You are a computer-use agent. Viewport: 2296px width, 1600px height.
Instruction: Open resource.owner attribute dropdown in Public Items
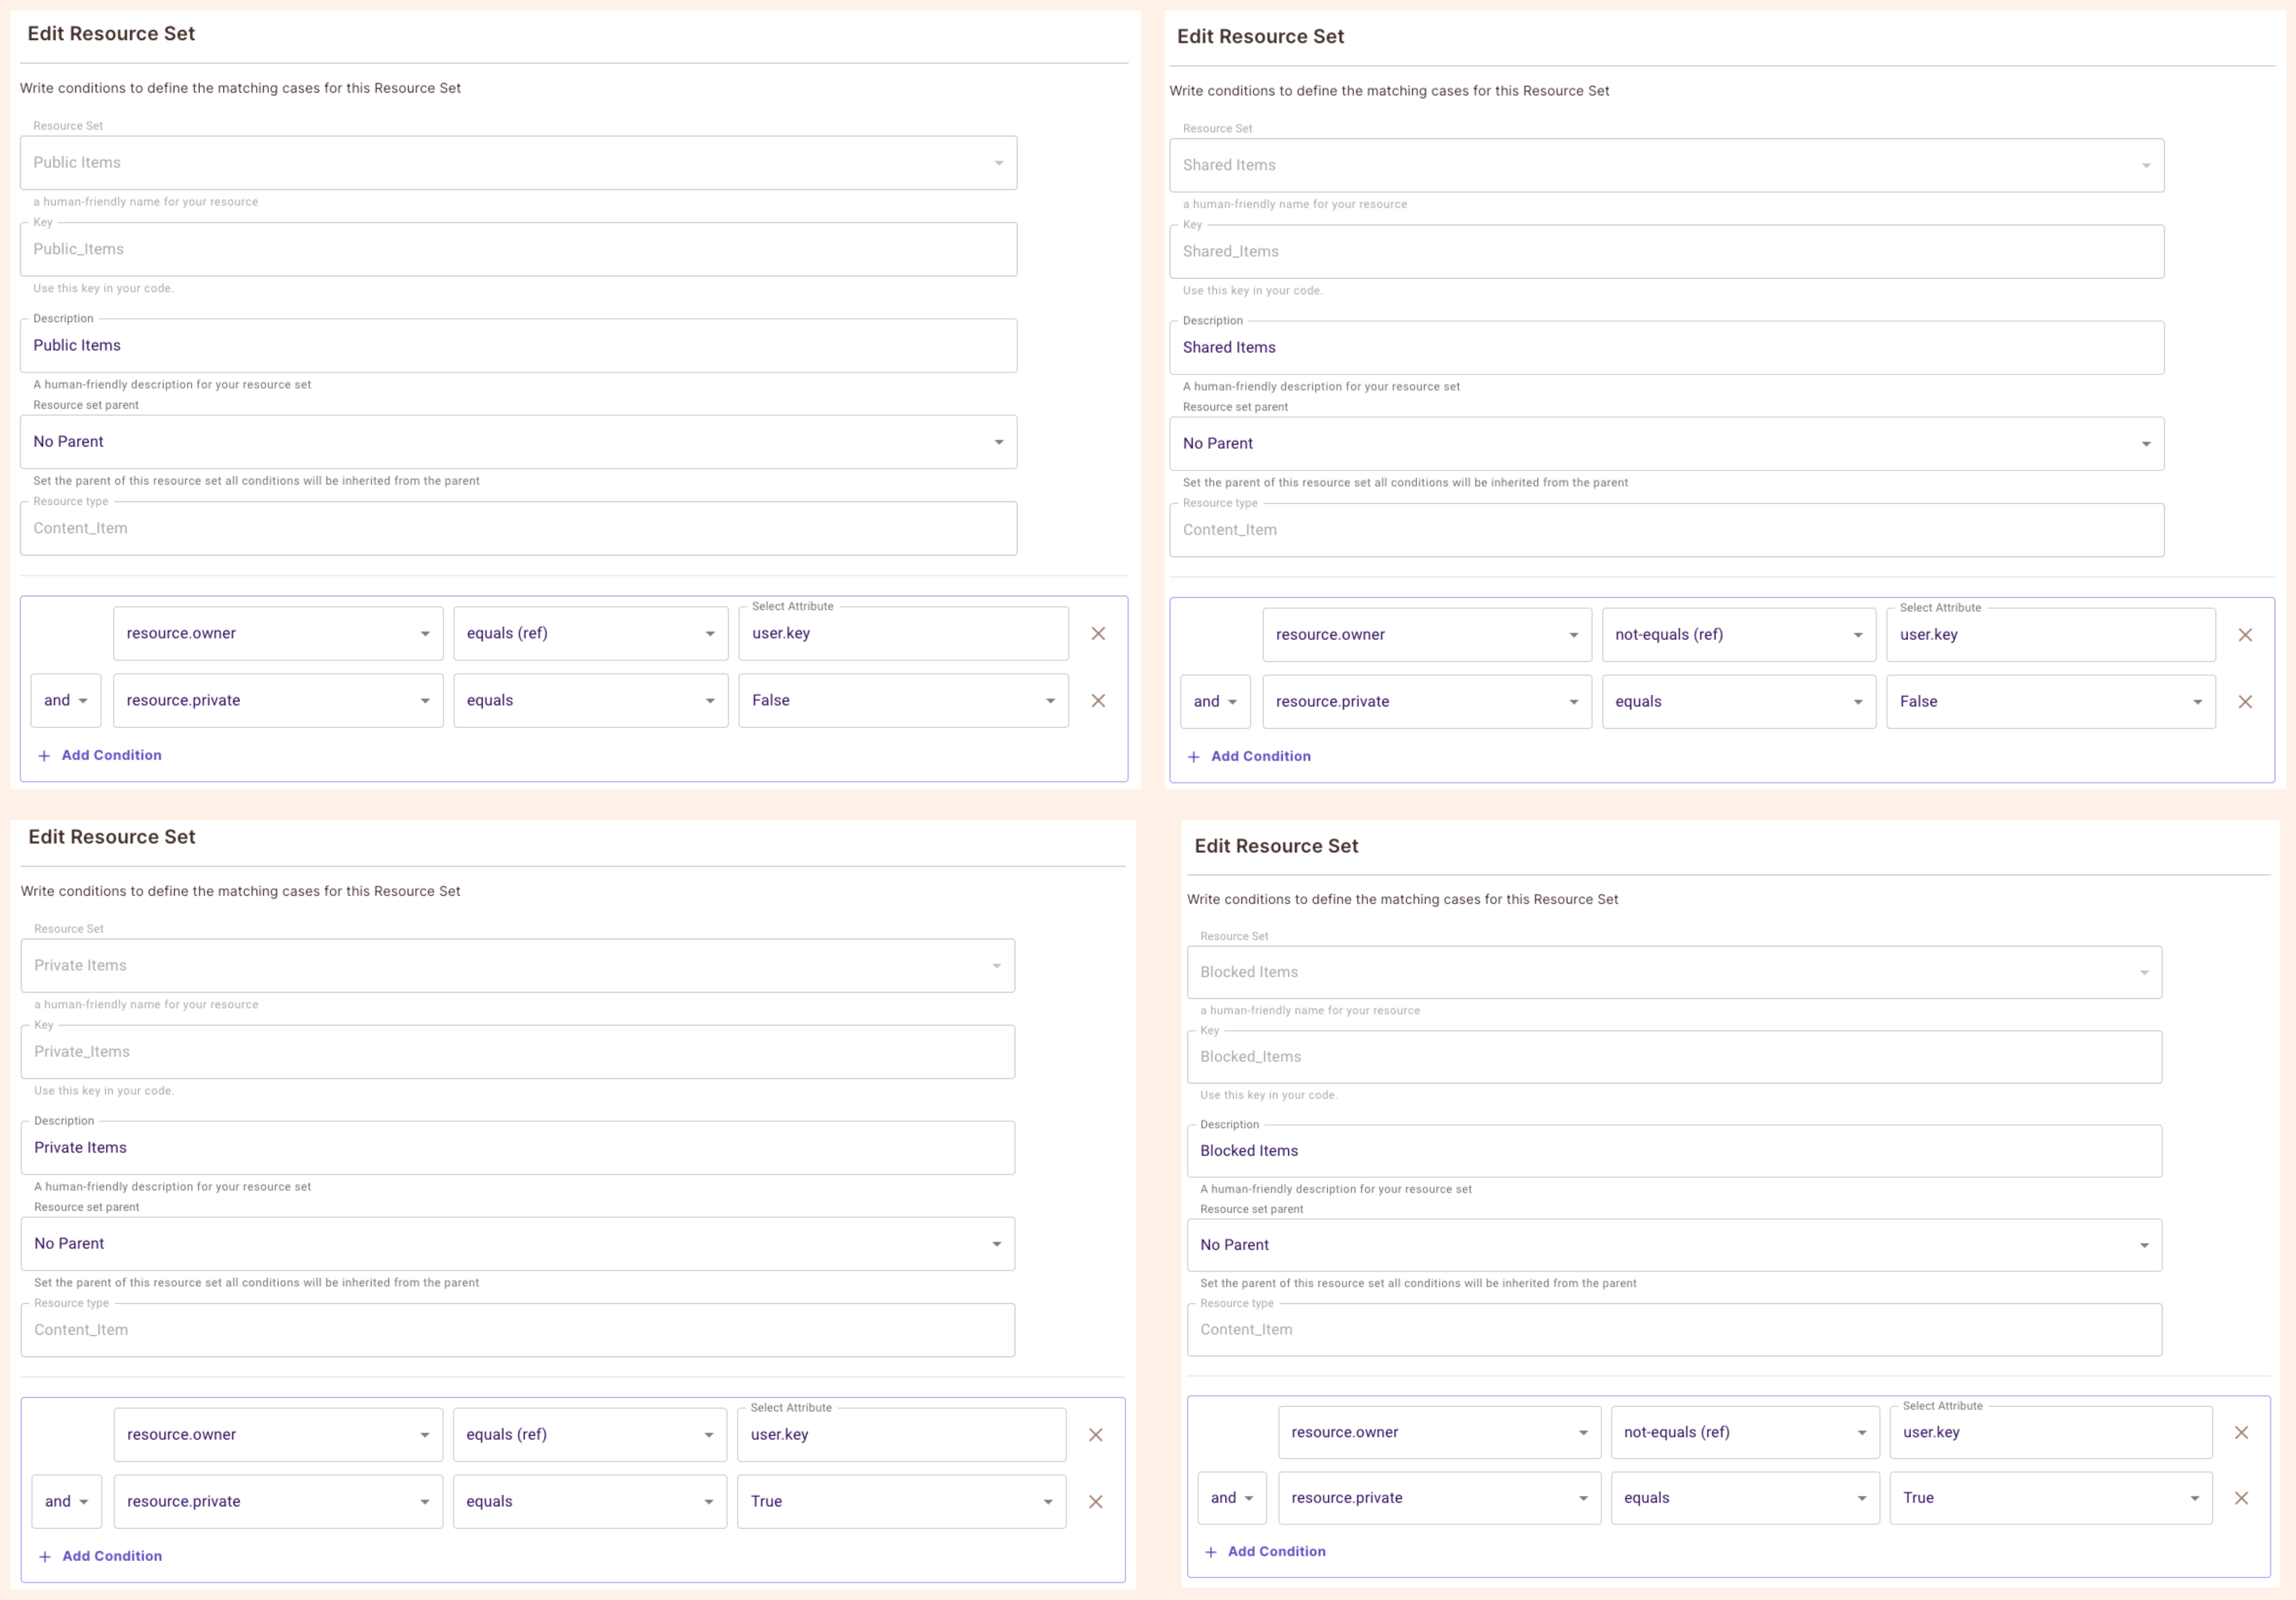(x=278, y=633)
